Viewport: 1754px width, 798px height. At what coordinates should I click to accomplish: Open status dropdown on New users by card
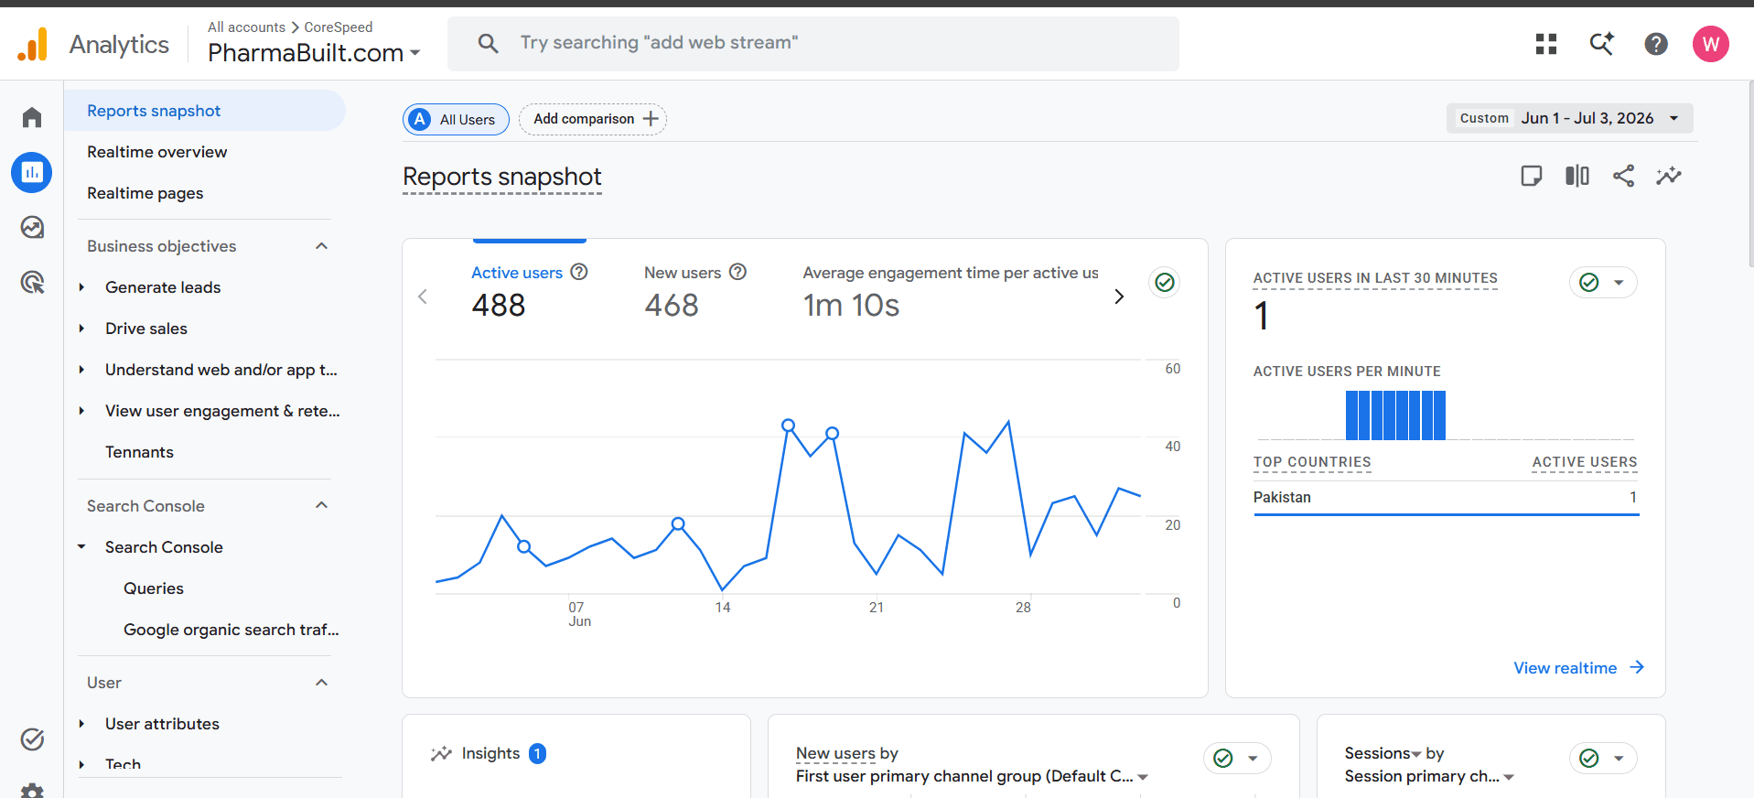(1238, 758)
